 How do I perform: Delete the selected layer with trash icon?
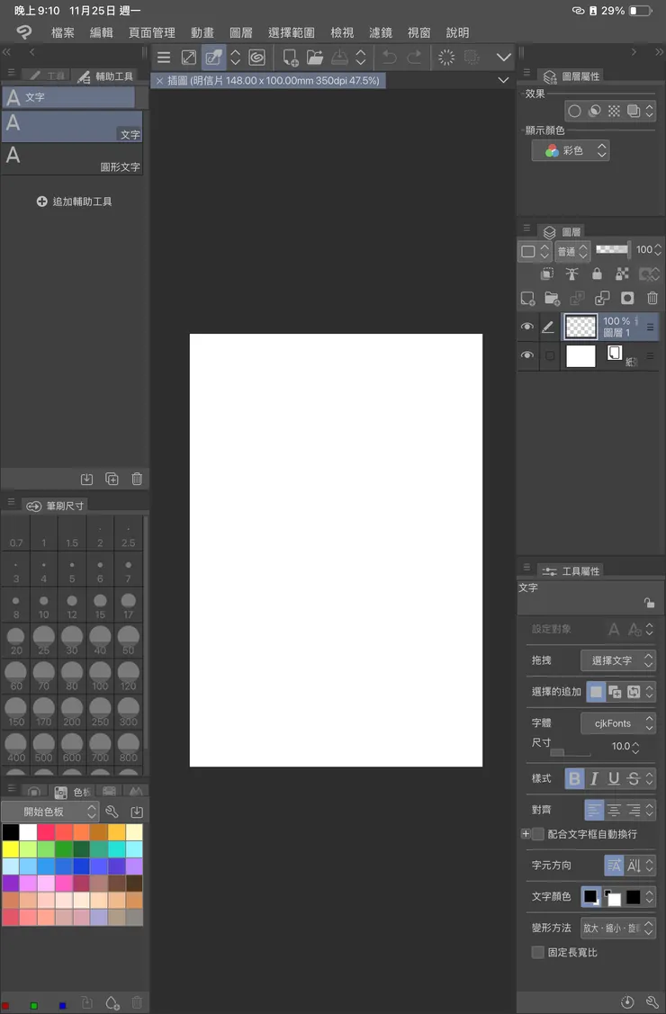point(652,298)
